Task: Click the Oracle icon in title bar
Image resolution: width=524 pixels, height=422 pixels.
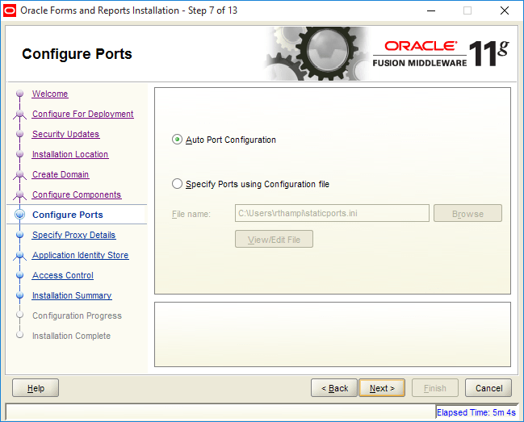Action: (x=10, y=10)
